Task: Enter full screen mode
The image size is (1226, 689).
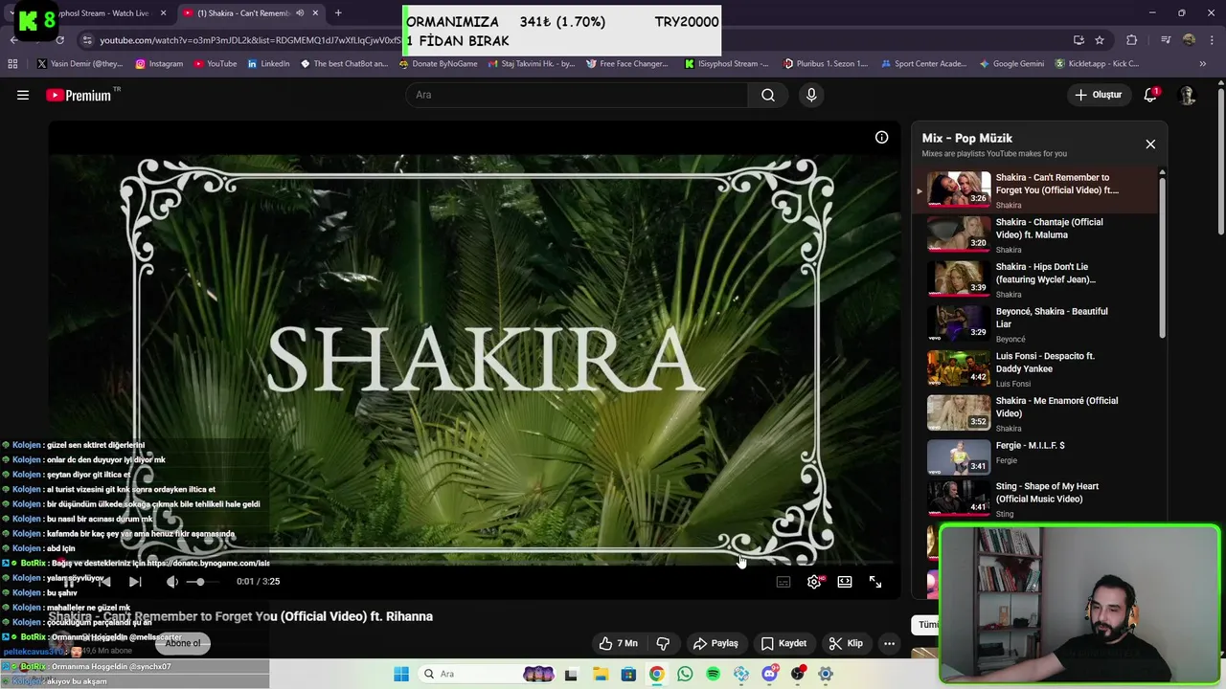Action: (x=875, y=581)
